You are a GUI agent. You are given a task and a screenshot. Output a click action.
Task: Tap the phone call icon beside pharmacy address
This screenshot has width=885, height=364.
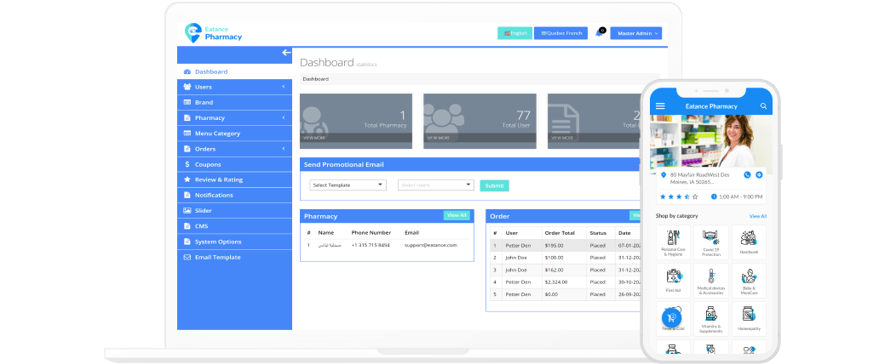click(747, 175)
